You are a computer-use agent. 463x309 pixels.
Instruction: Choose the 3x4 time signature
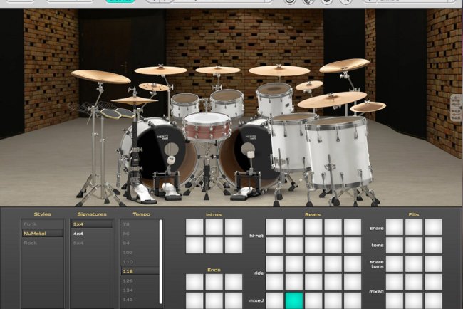[92, 224]
